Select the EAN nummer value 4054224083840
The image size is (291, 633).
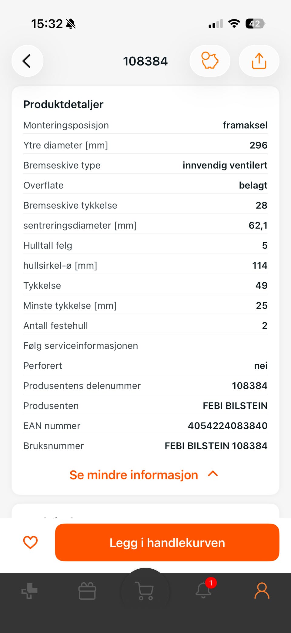click(x=227, y=426)
